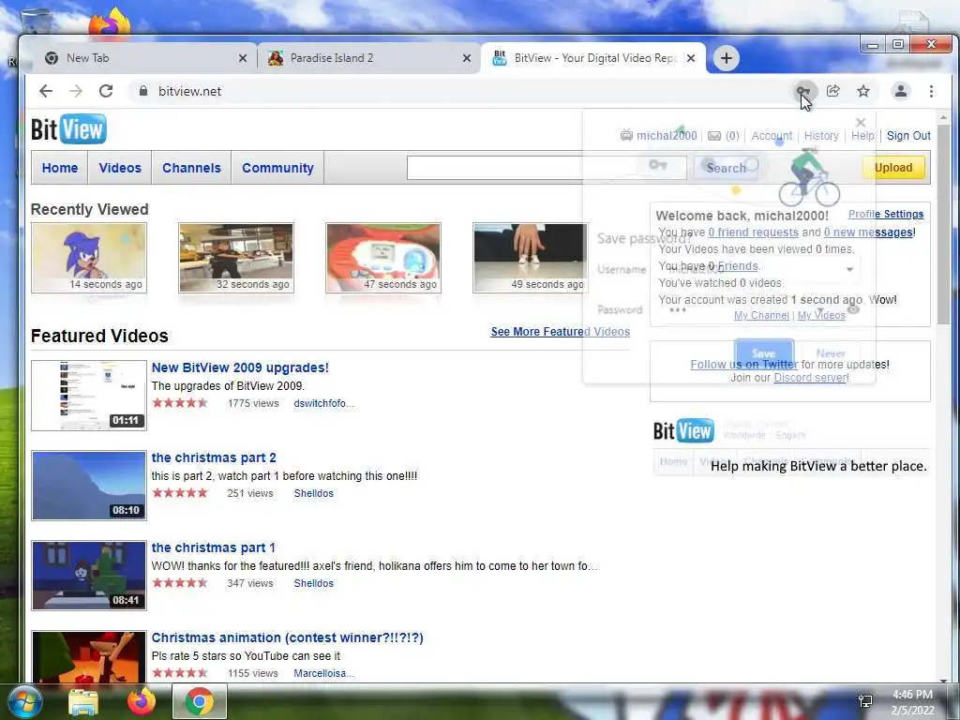
Task: Close the Paradise Island 2 tab
Action: click(467, 58)
